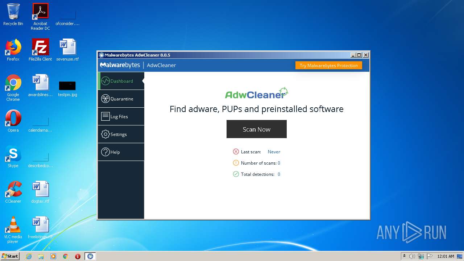Select the VLC media player desktop icon
Viewport: 464px width, 261px height.
click(x=13, y=230)
